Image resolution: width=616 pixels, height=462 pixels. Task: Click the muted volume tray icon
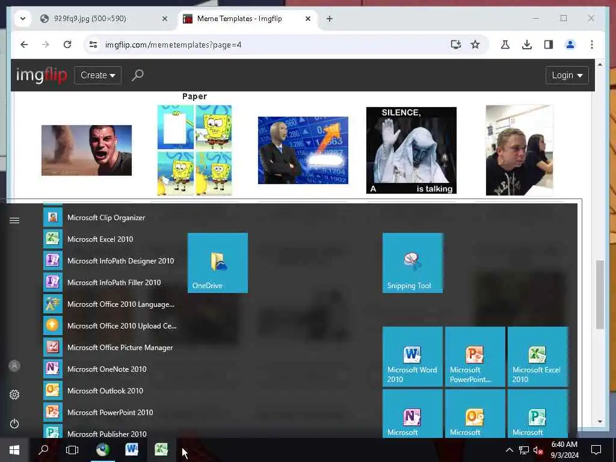(538, 450)
